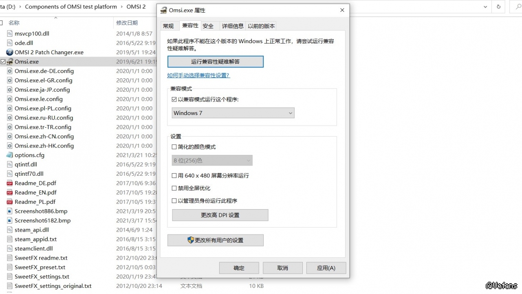The width and height of the screenshot is (522, 294).
Task: Refresh the Explorer folder view
Action: point(498,7)
